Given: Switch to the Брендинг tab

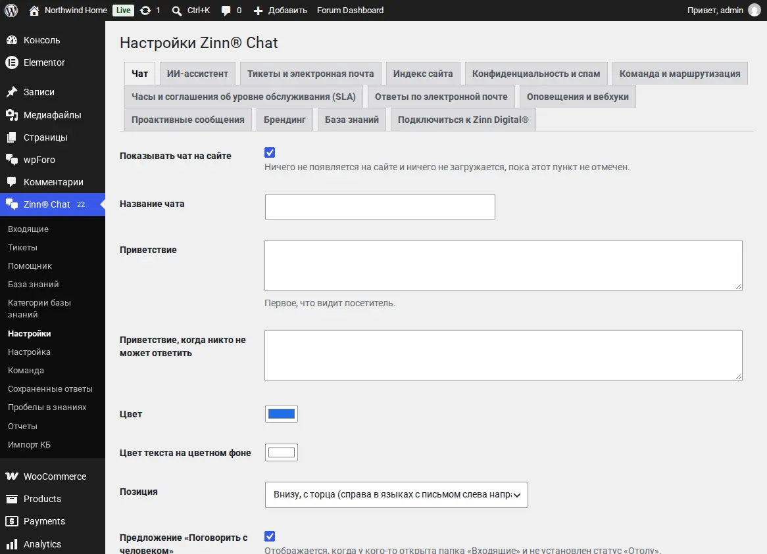Looking at the screenshot, I should point(285,120).
